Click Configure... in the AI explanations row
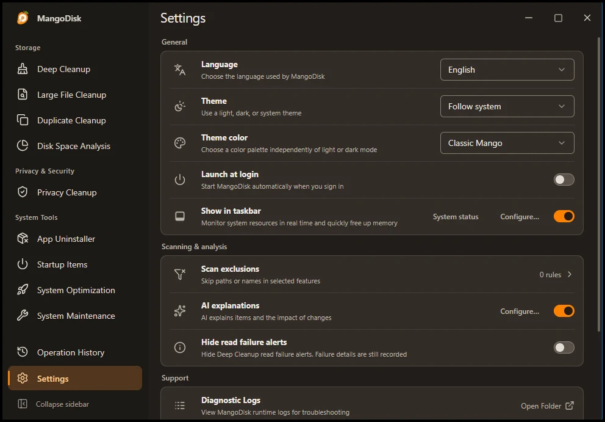Screen dimensions: 605x422 click(x=520, y=311)
